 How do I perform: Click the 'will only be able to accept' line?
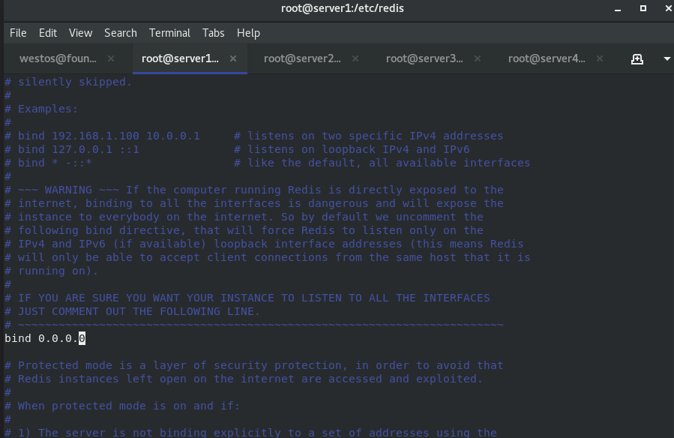pos(268,257)
